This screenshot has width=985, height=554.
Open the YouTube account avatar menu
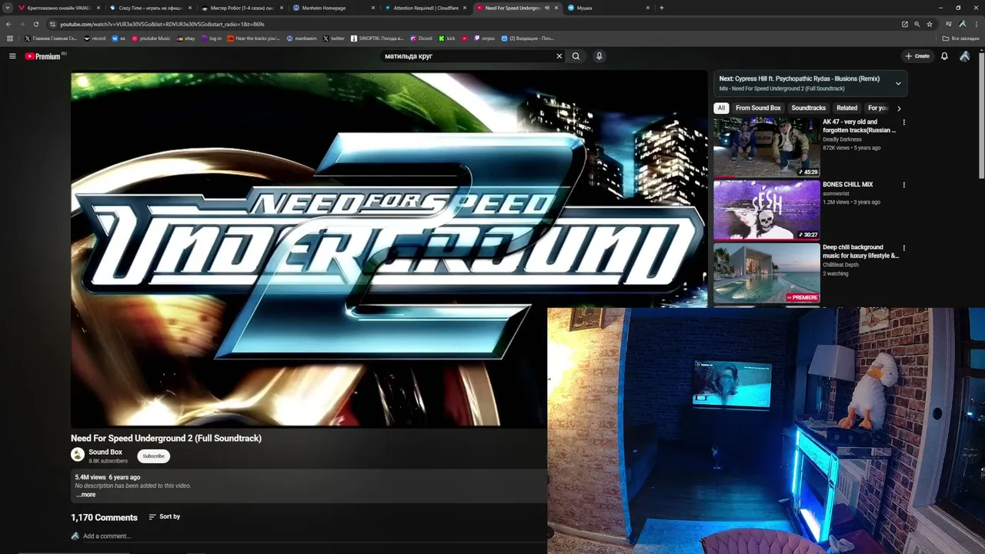tap(964, 56)
